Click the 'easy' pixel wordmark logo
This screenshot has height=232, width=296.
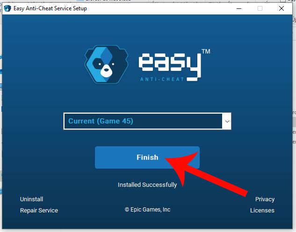click(x=170, y=65)
